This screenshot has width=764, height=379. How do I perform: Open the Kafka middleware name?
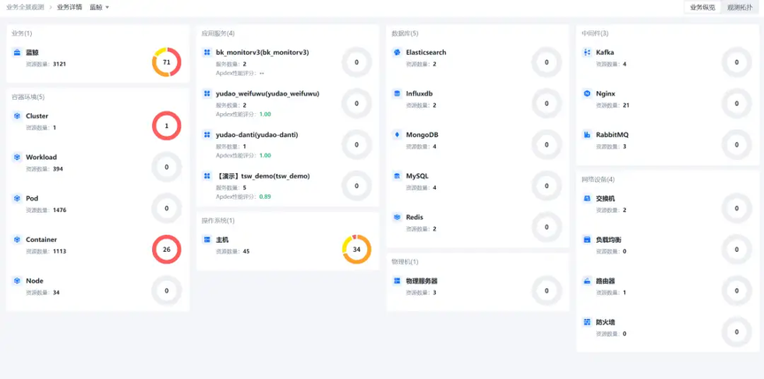pos(605,52)
